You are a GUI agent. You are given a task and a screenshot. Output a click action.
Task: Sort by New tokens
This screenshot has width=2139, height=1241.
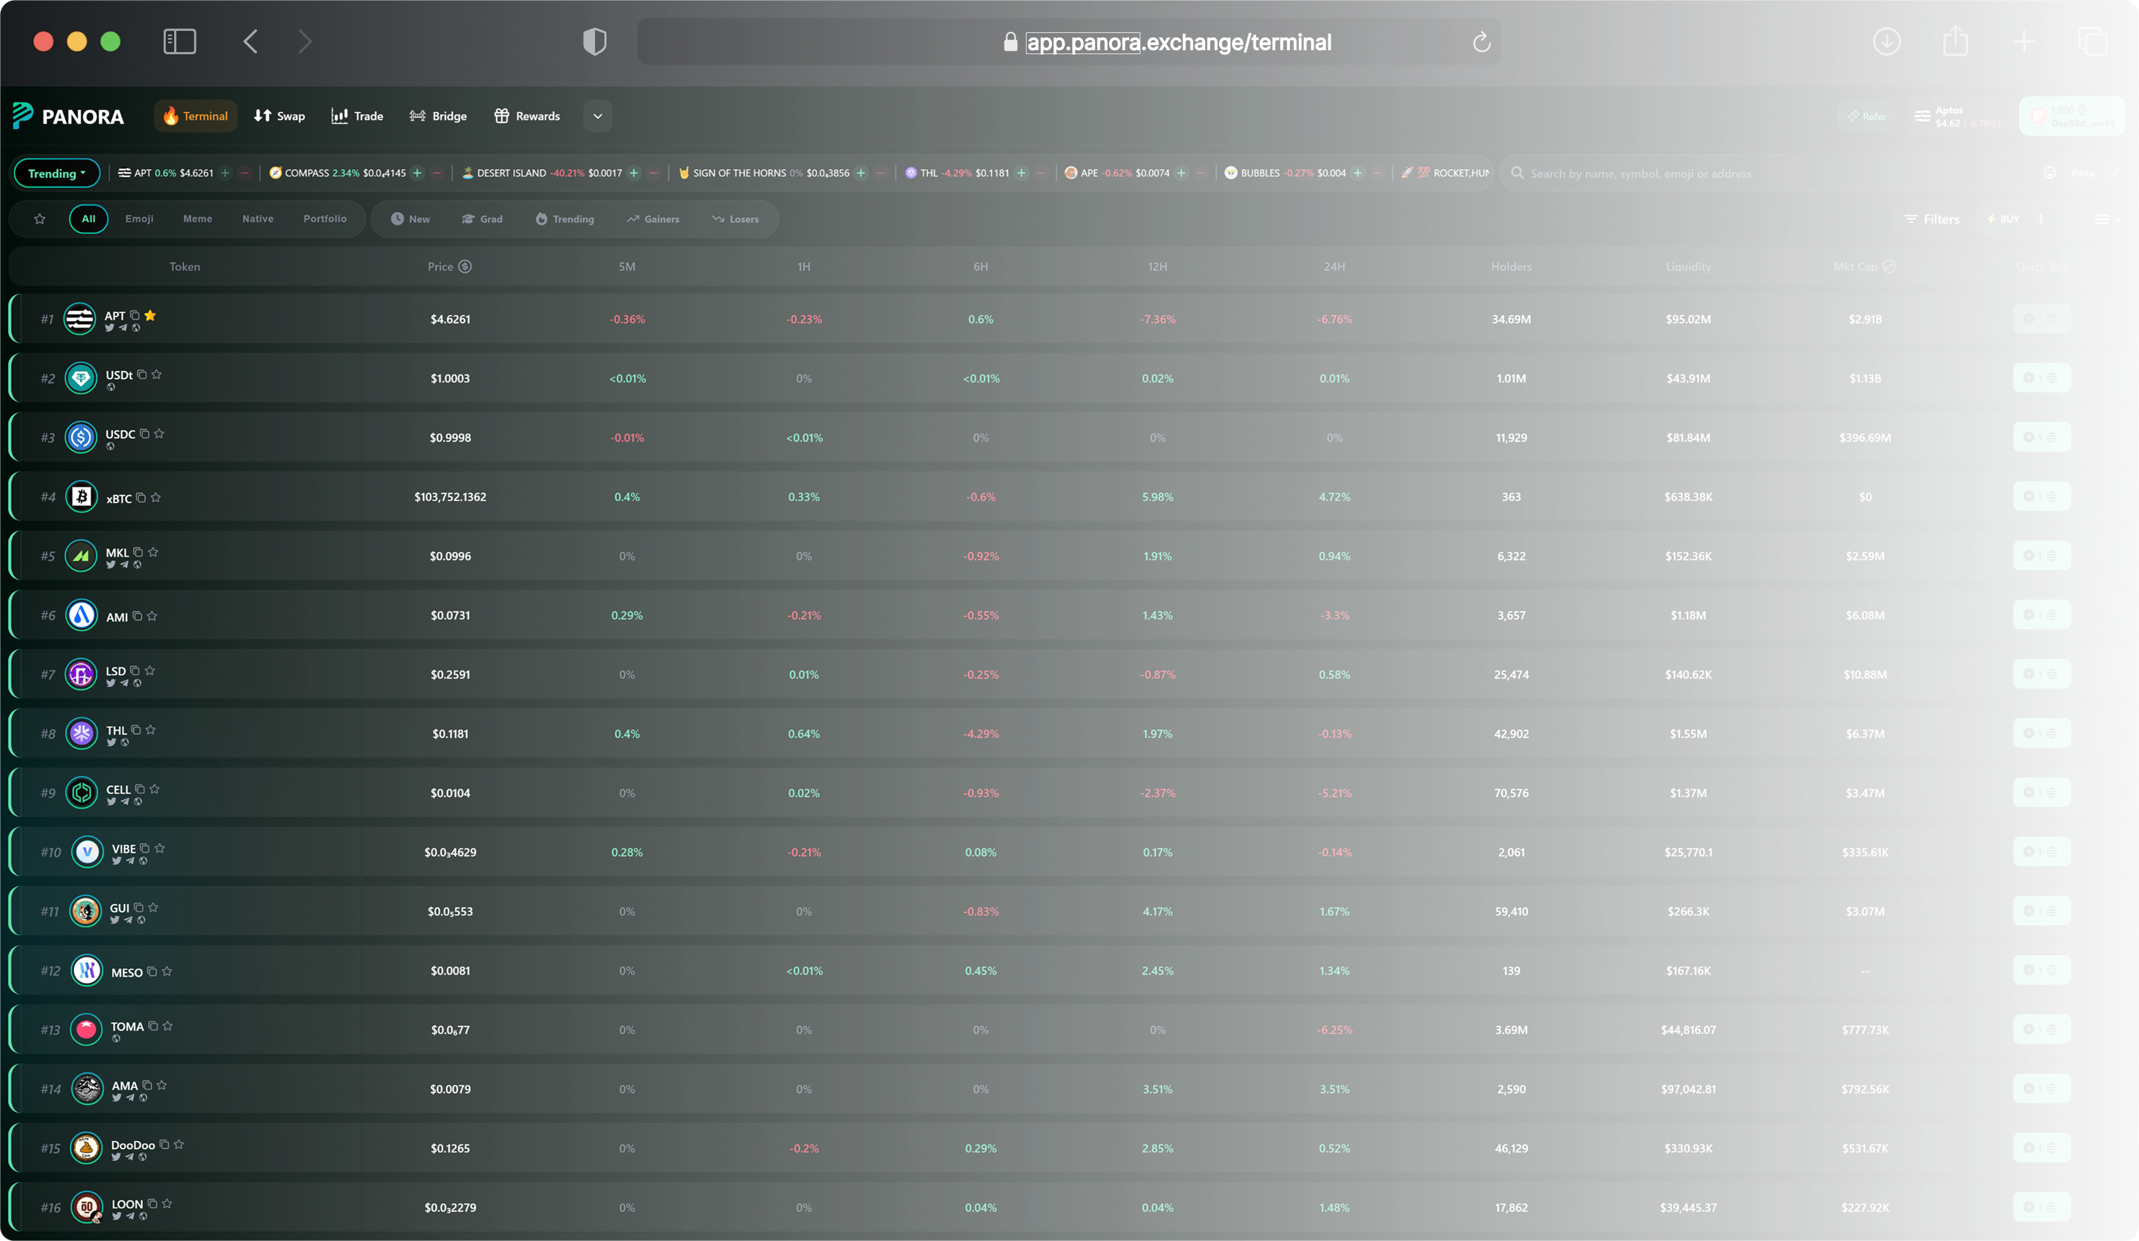point(410,219)
